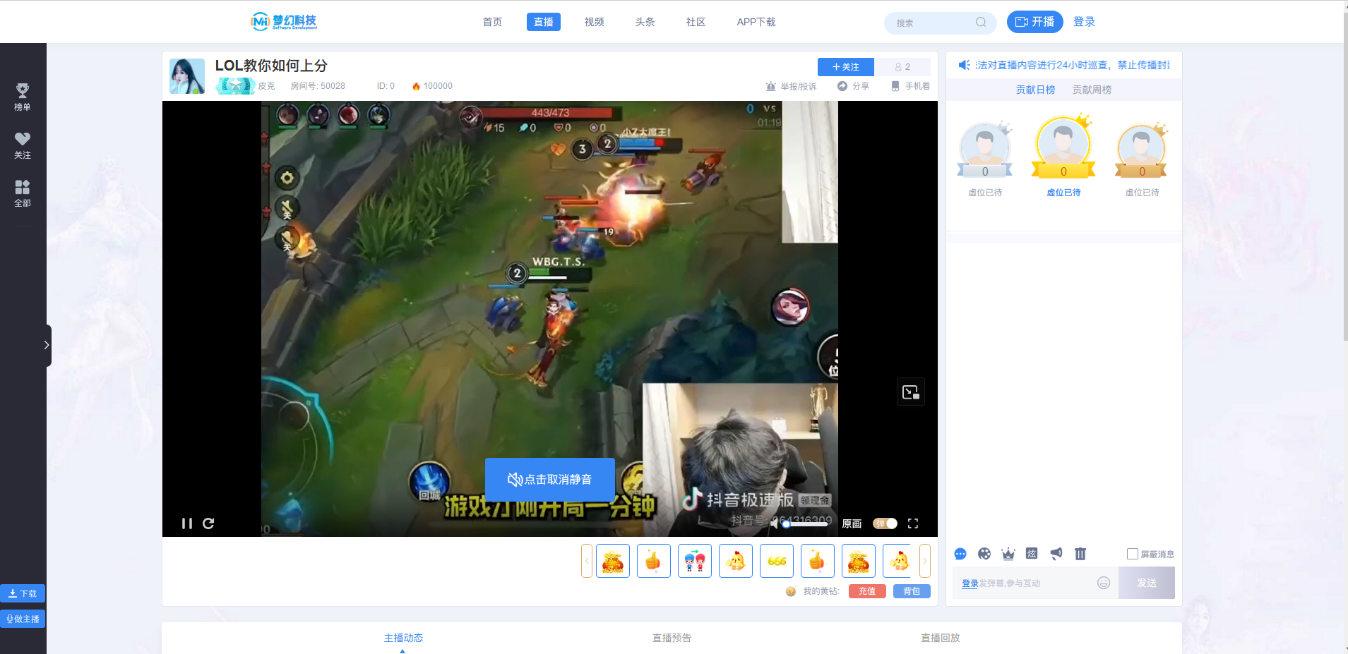
Task: Click the megaphone broadcast icon
Action: tap(1056, 554)
